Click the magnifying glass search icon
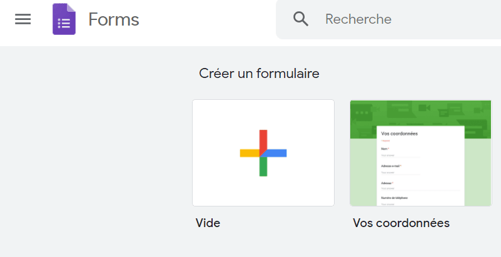Screen dimensions: 501x257 click(x=301, y=19)
